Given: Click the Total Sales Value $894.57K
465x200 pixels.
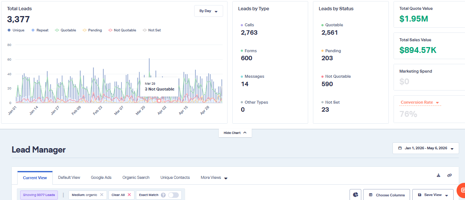Looking at the screenshot, I should tap(418, 50).
